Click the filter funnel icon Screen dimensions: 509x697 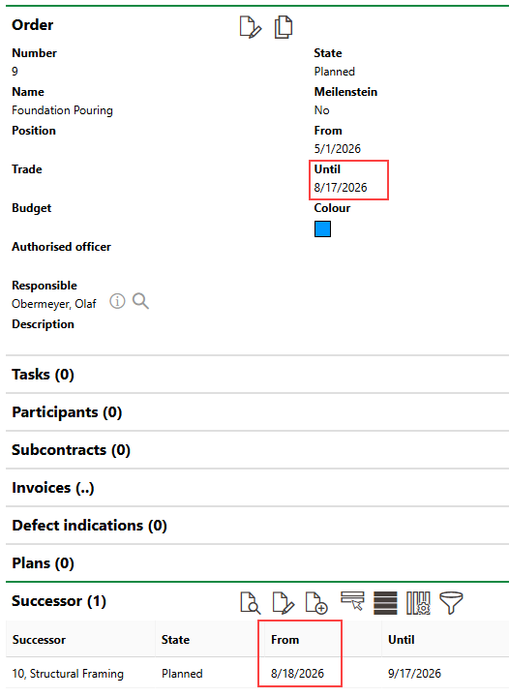tap(451, 603)
